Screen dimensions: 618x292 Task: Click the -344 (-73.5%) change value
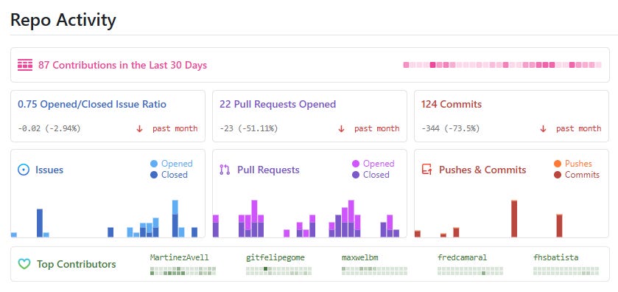point(451,128)
